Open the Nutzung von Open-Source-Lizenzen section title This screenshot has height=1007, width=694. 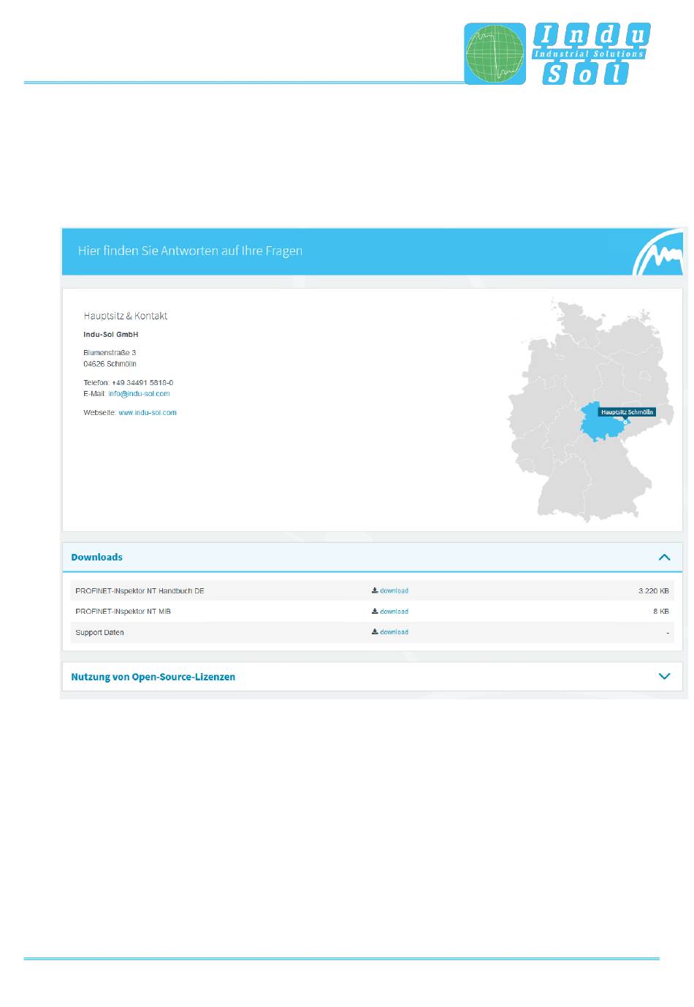tap(153, 677)
